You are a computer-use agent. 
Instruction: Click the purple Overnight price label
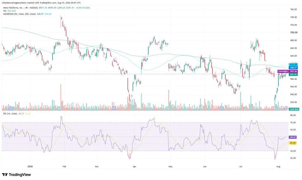coord(283,71)
